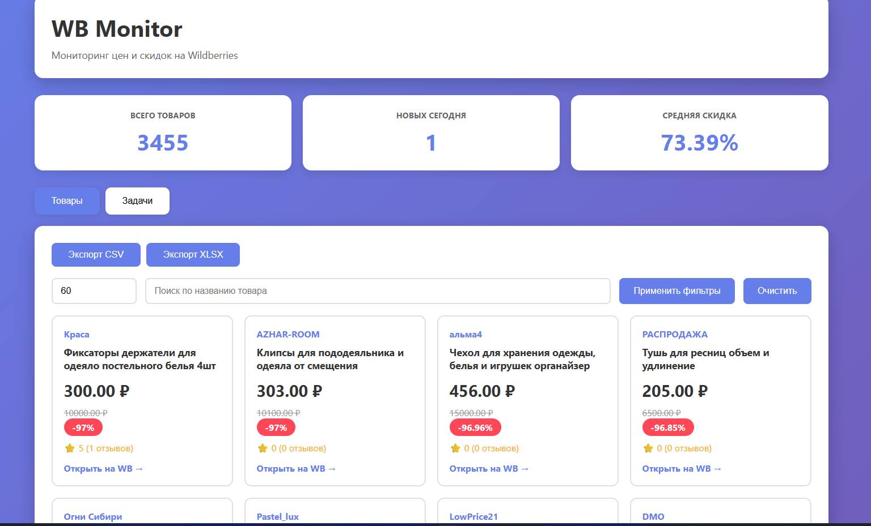Open the Задачи tab
Viewport: 871px width, 526px height.
point(137,201)
